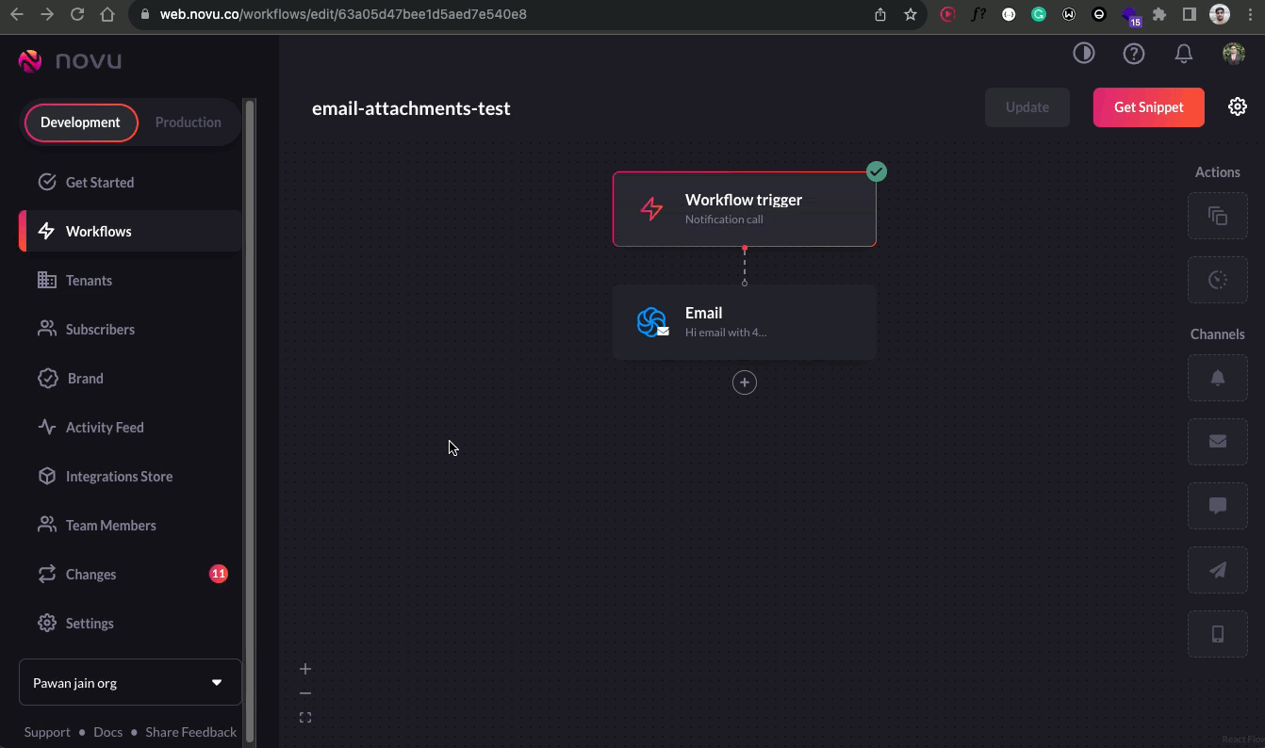Bookmark this page with star icon
The height and width of the screenshot is (748, 1265).
[x=911, y=14]
